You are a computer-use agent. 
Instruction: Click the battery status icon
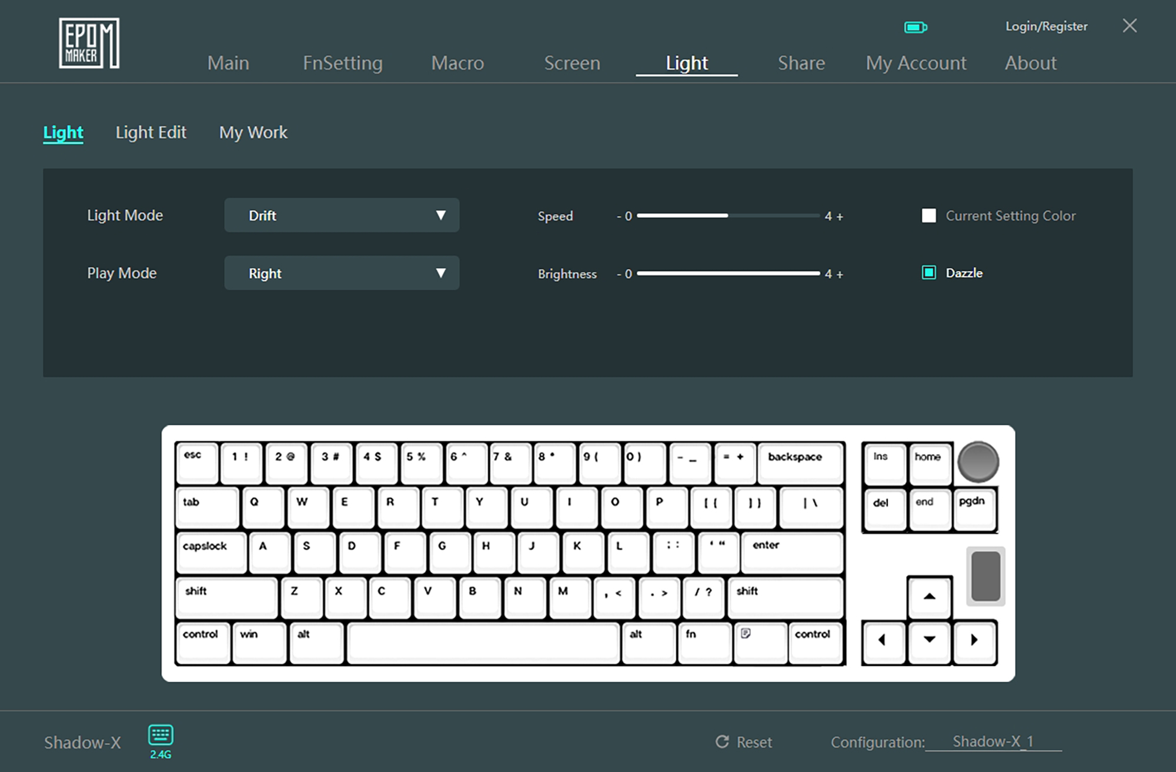coord(915,27)
